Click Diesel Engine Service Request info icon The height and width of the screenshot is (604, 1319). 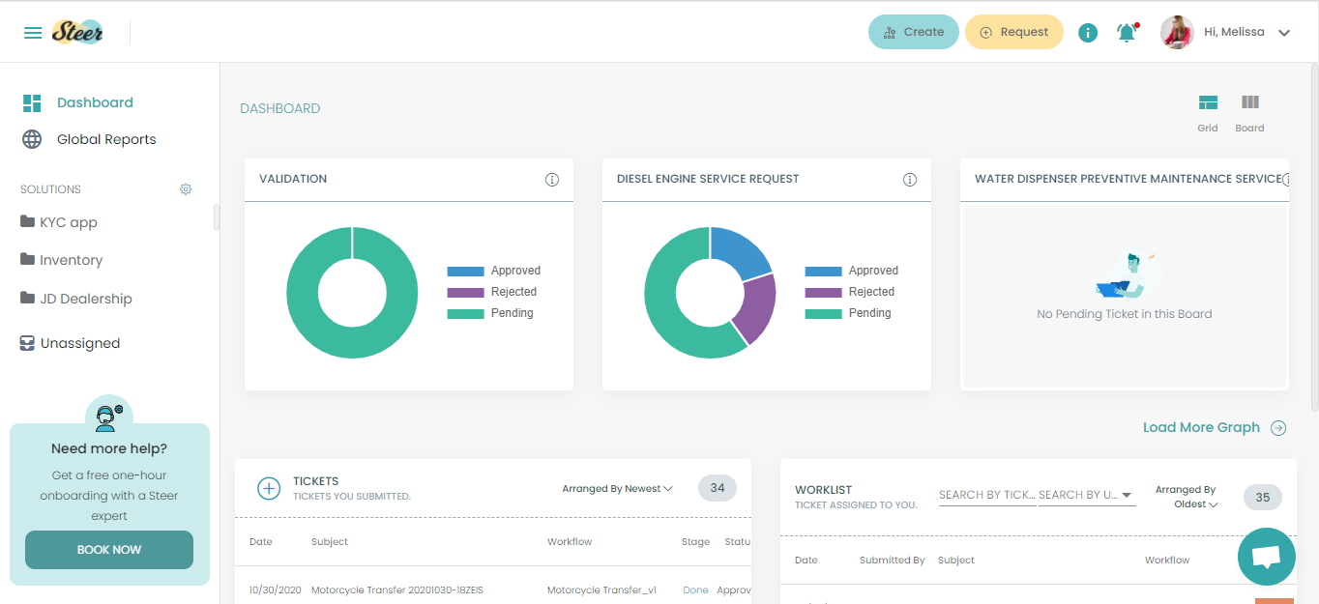(910, 180)
